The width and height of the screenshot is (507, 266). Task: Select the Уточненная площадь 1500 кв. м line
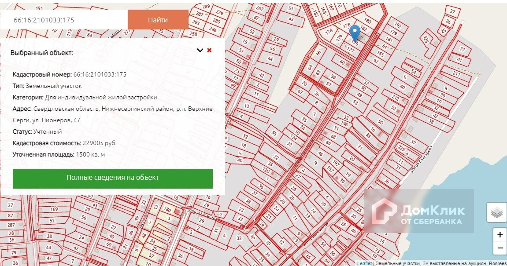(59, 155)
